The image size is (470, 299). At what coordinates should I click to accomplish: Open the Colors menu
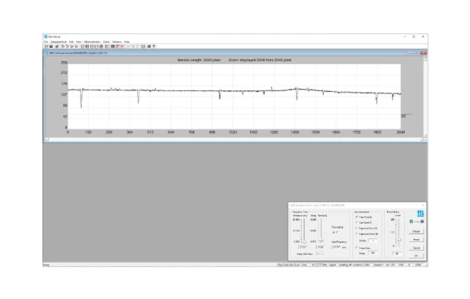tap(106, 42)
